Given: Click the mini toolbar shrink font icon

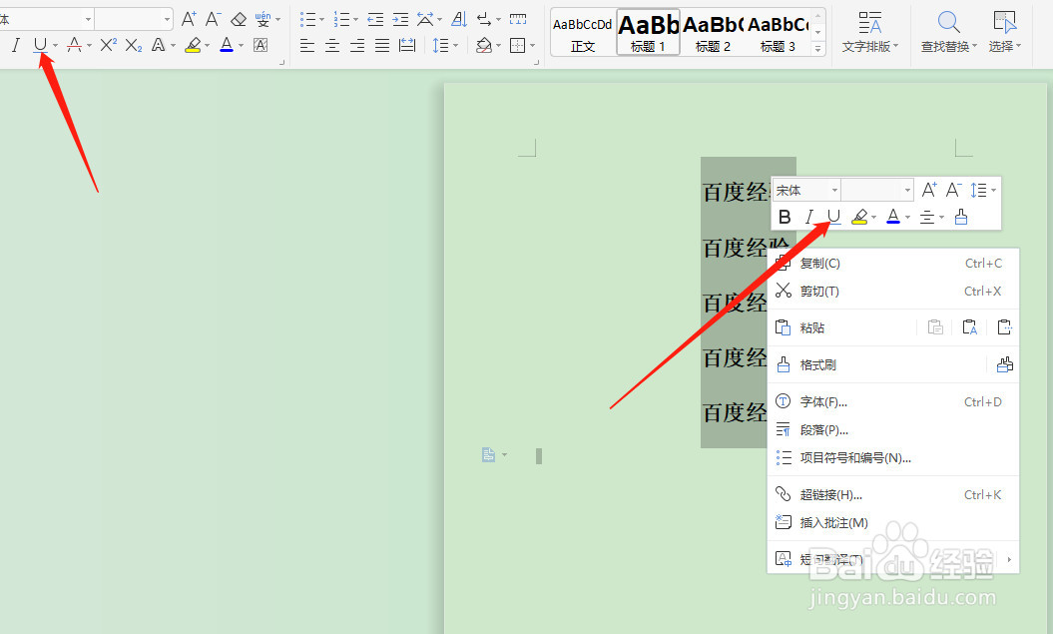Looking at the screenshot, I should tap(953, 190).
